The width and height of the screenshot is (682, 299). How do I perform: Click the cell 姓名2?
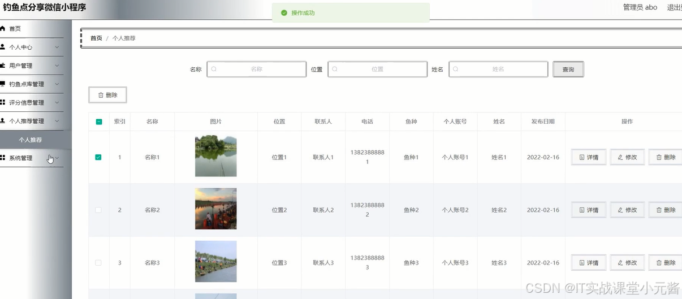tap(499, 210)
